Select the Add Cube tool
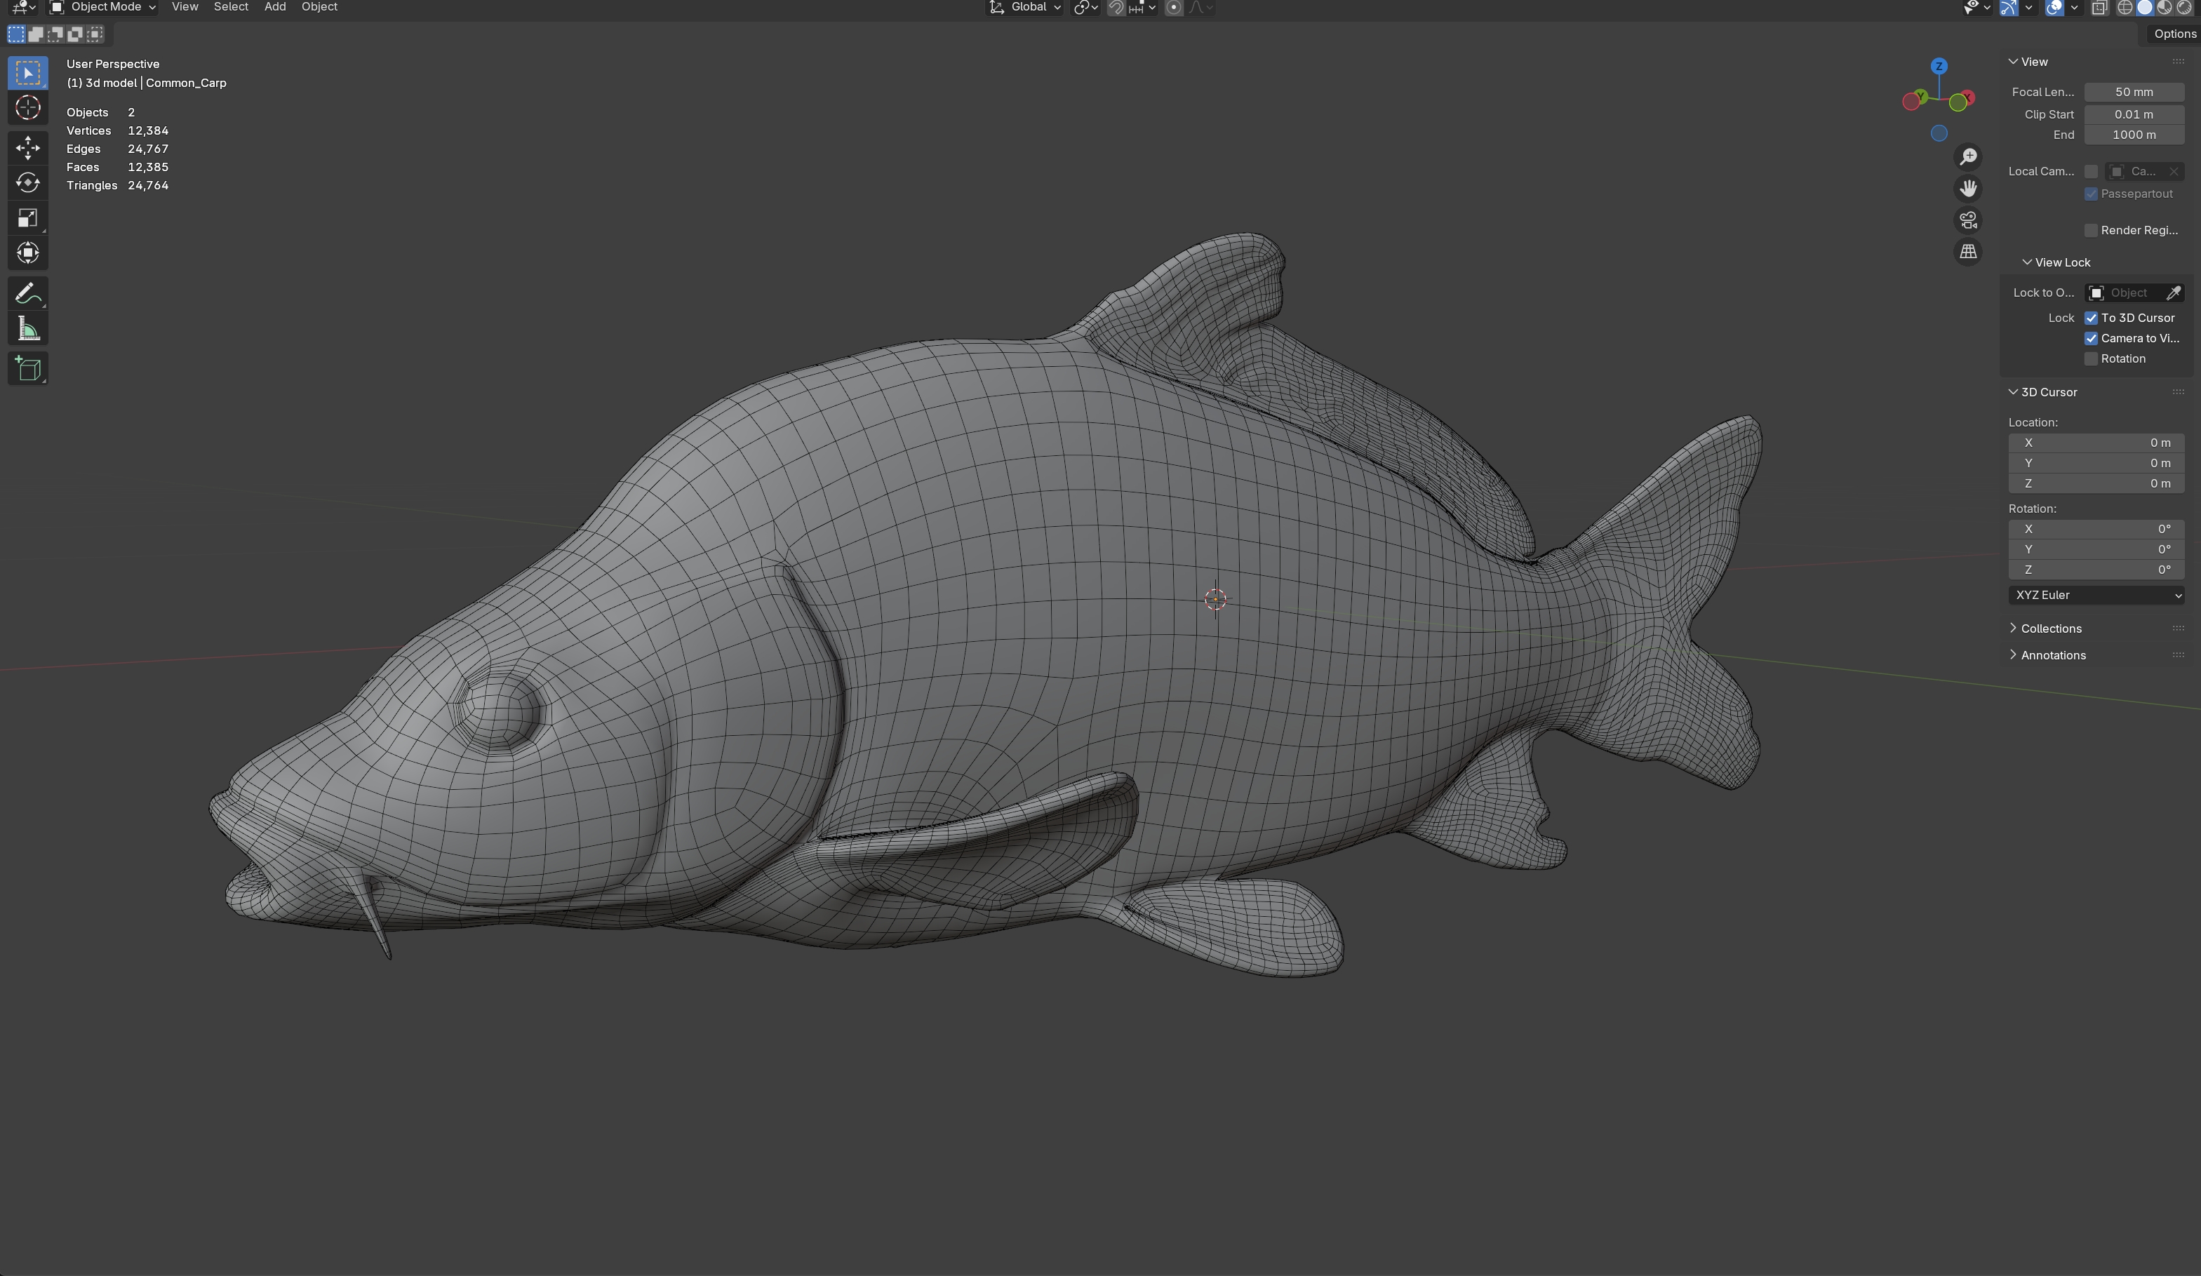The width and height of the screenshot is (2201, 1276). (28, 368)
